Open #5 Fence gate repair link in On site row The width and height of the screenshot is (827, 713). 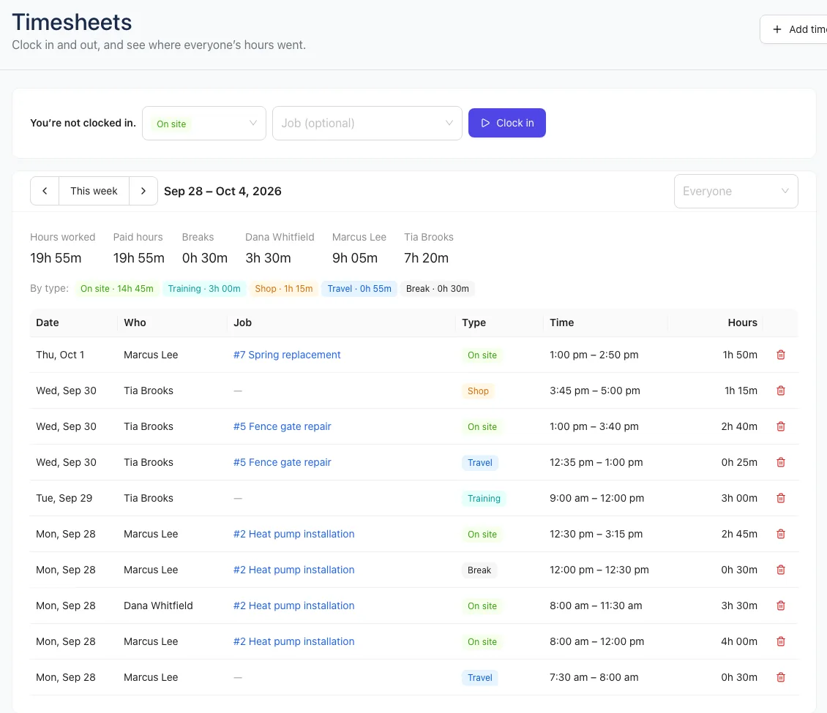pyautogui.click(x=282, y=426)
